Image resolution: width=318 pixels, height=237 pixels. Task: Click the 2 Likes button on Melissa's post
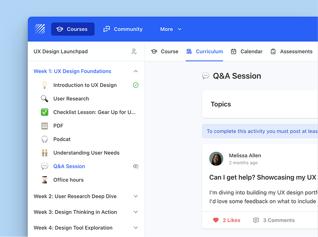tap(226, 220)
